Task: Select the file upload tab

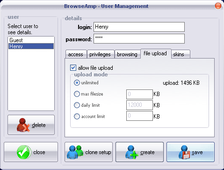Action: (156, 53)
